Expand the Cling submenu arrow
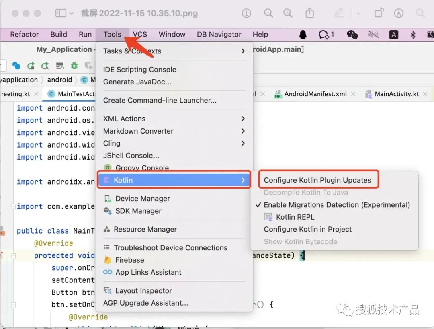The height and width of the screenshot is (329, 434). tap(243, 143)
